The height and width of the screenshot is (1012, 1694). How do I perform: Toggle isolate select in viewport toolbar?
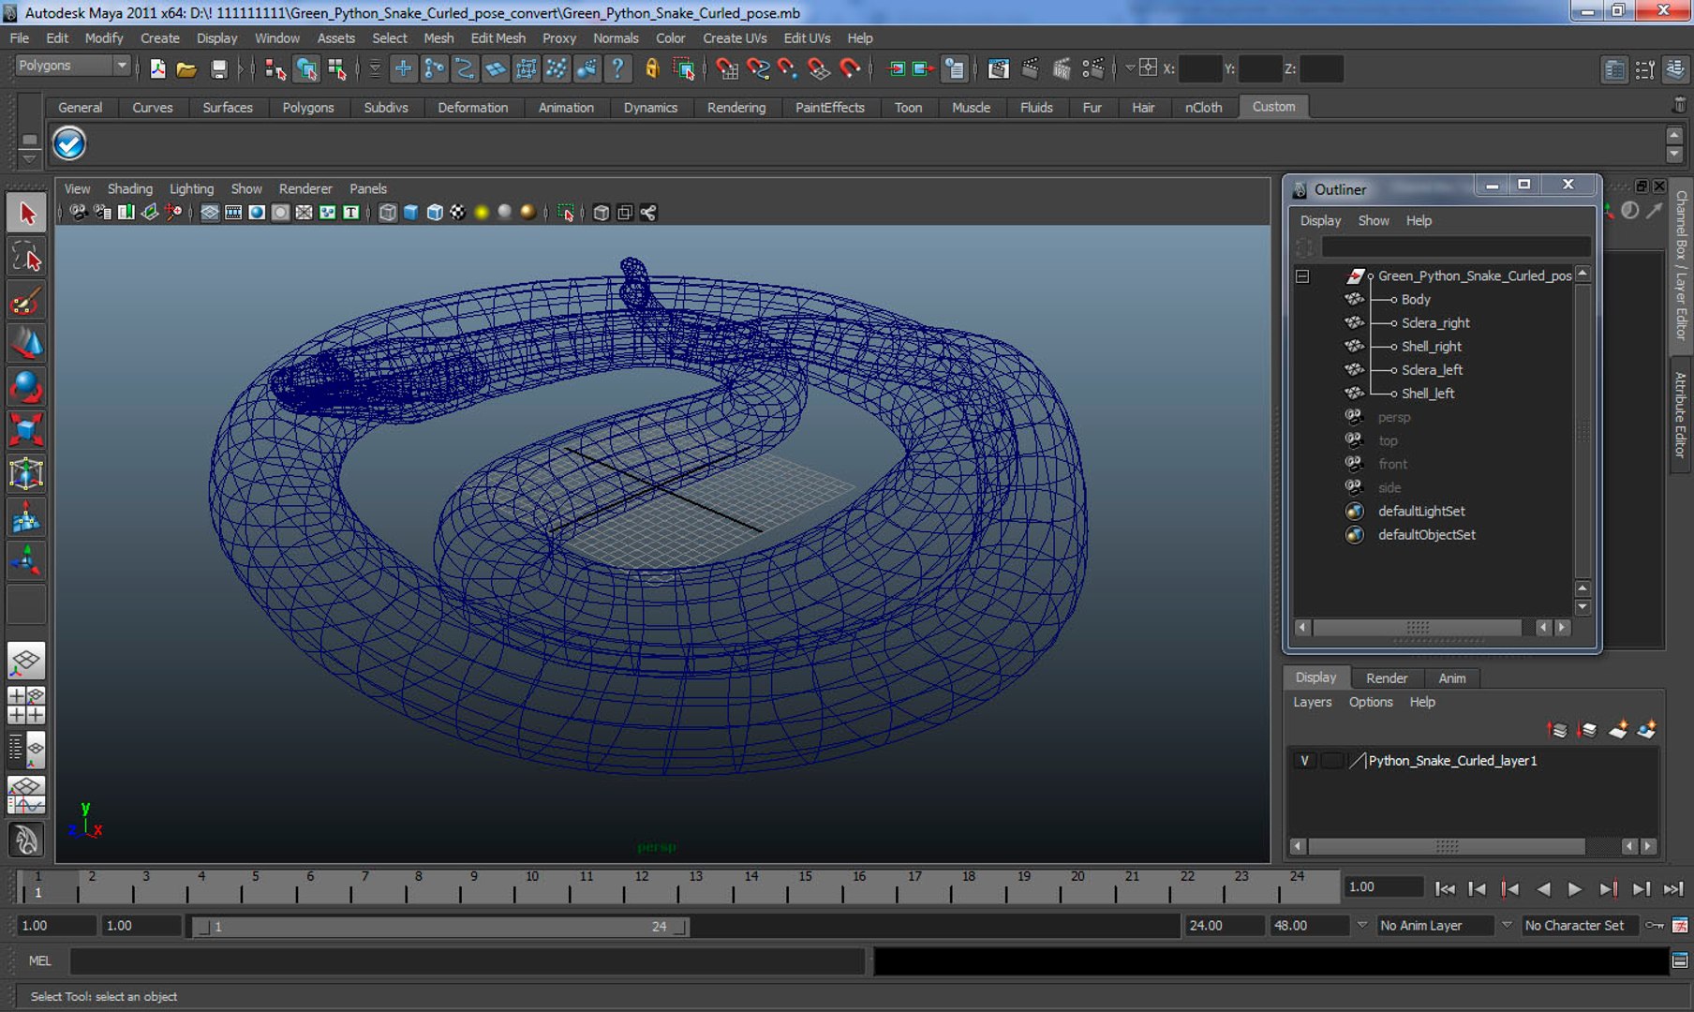coord(565,213)
